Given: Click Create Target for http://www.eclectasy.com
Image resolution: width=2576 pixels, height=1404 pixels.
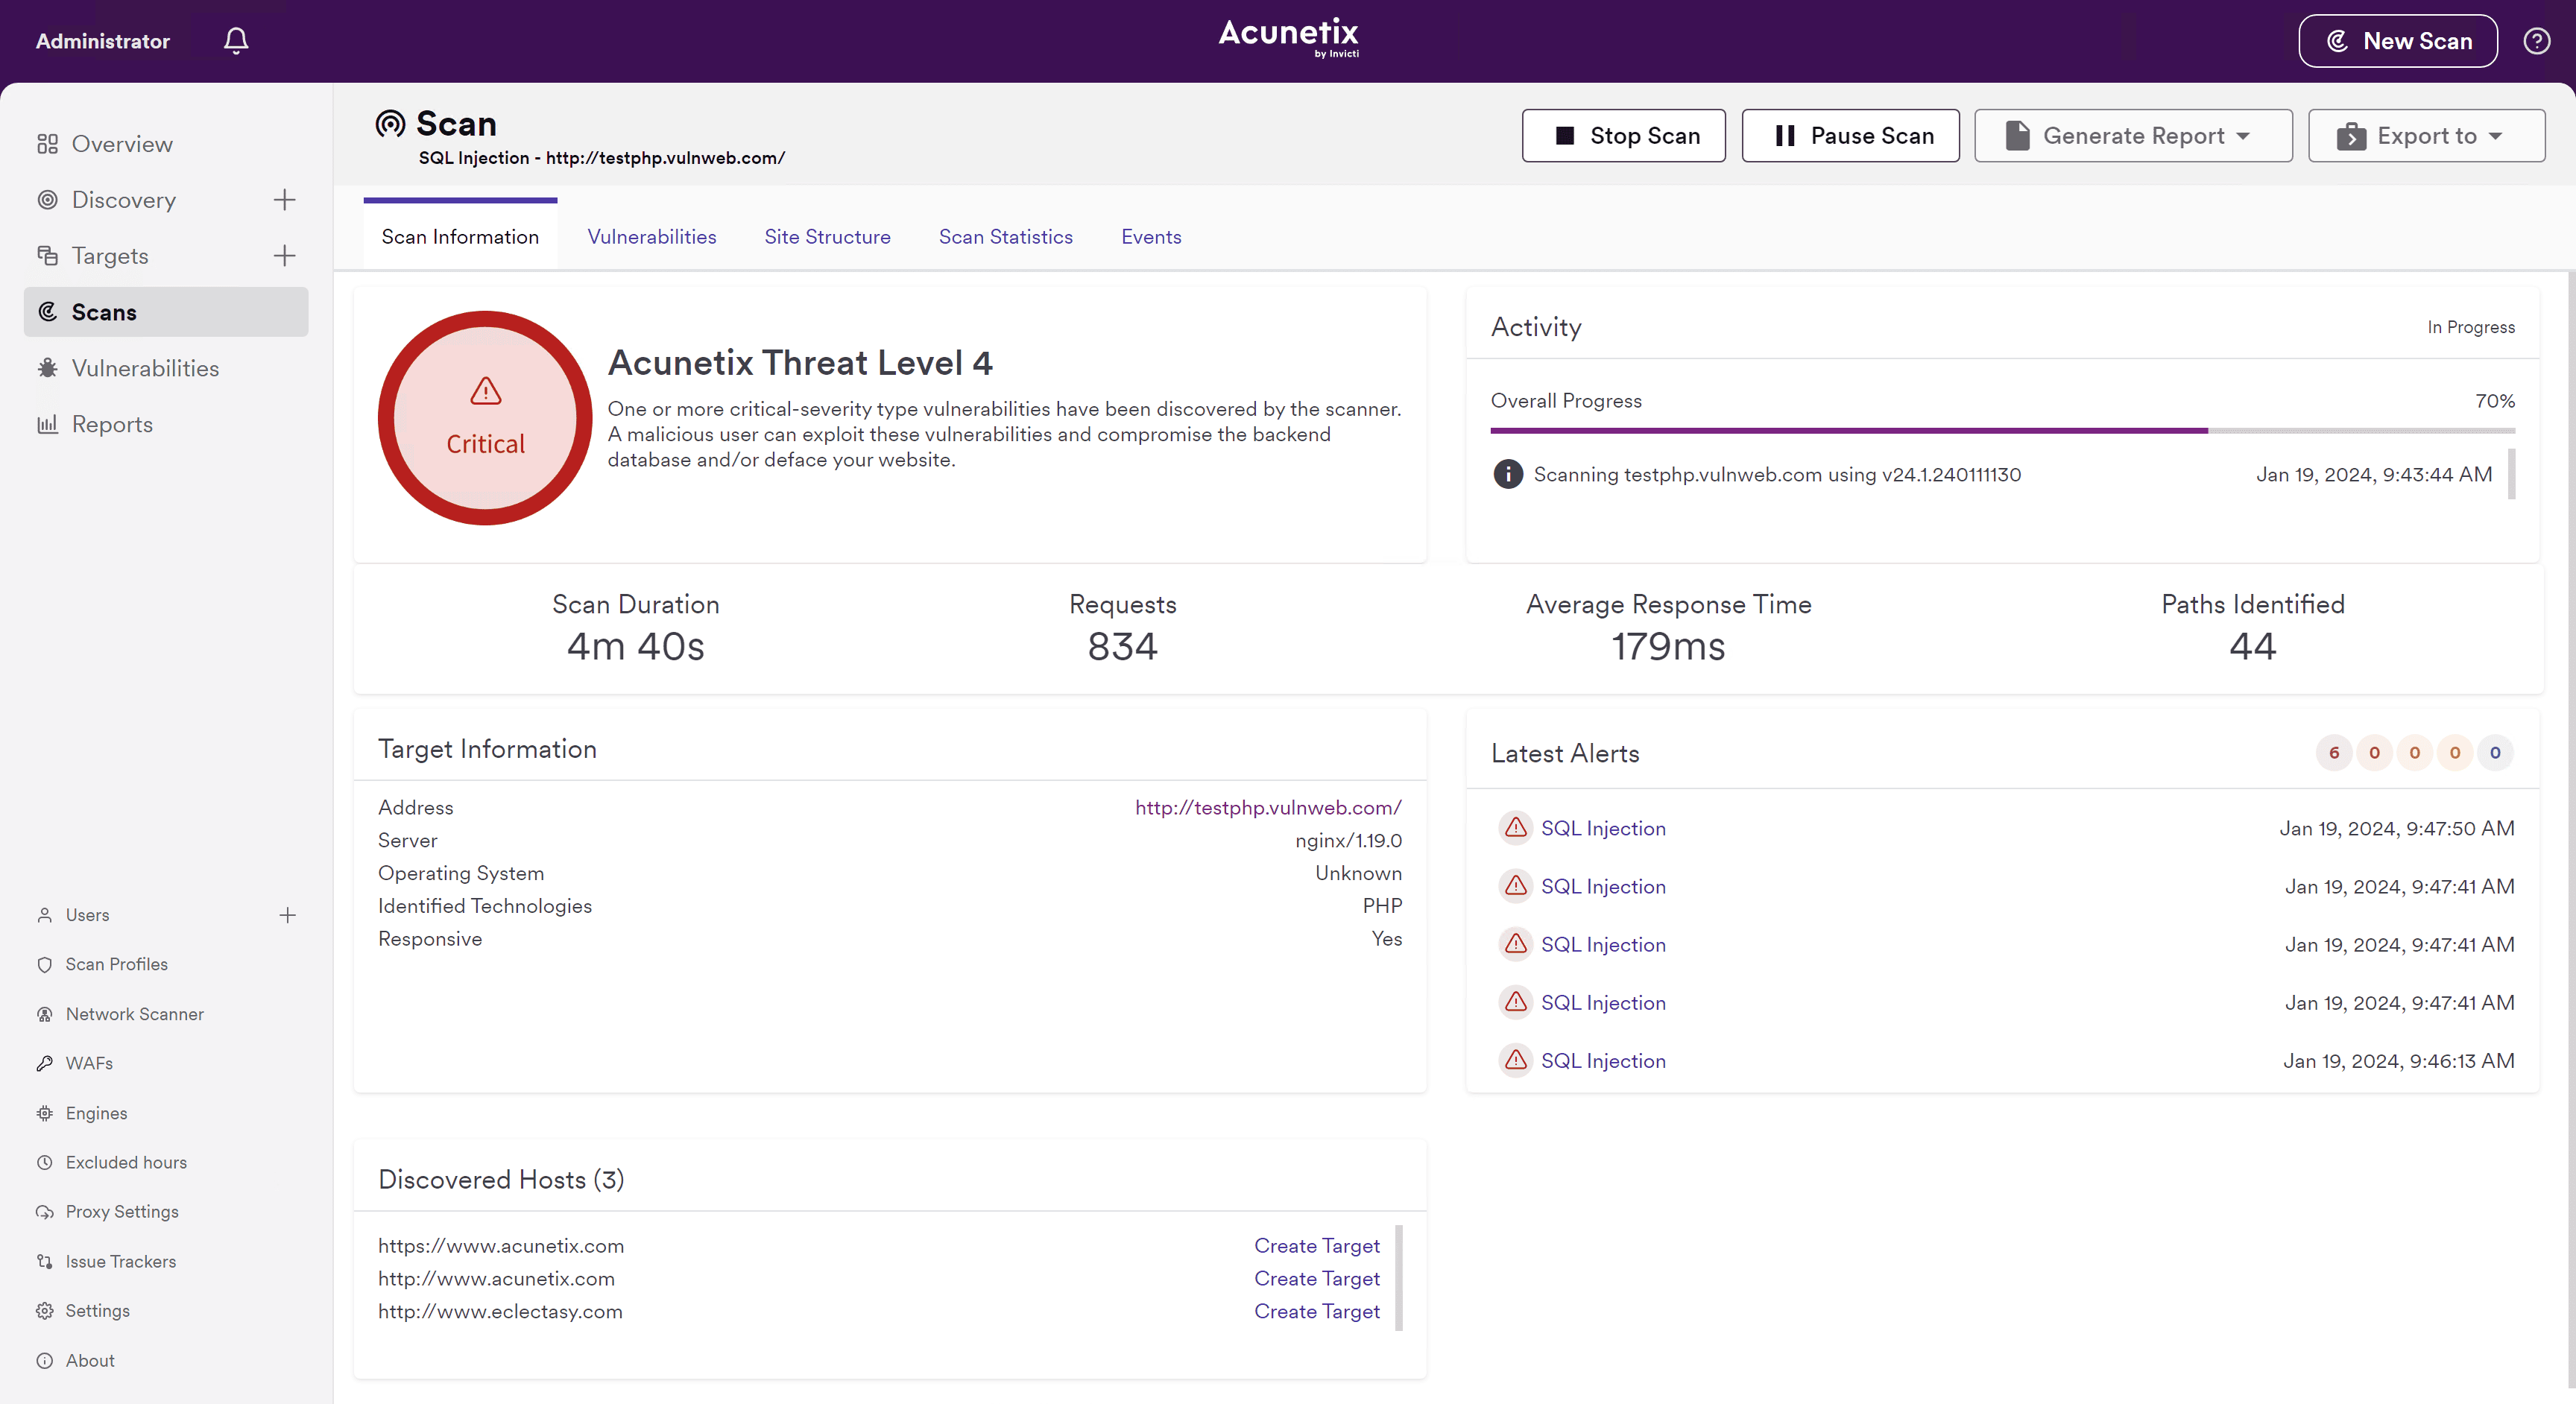Looking at the screenshot, I should coord(1316,1311).
